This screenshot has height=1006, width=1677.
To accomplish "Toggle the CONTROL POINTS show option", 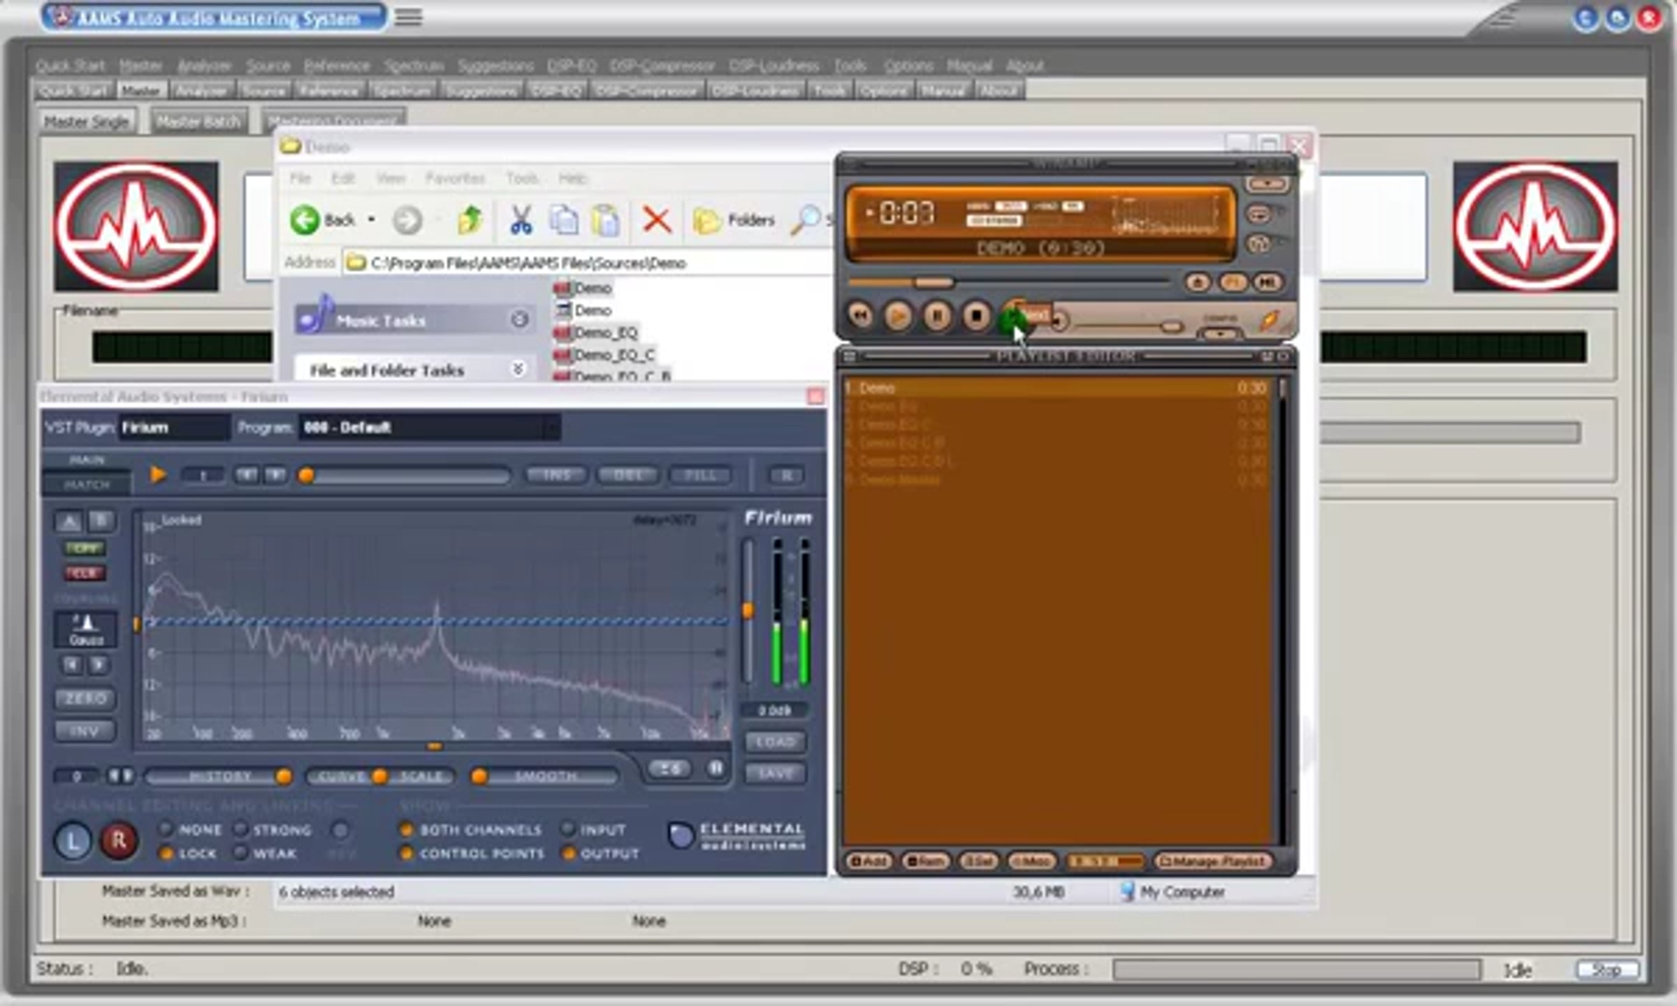I will (x=406, y=853).
